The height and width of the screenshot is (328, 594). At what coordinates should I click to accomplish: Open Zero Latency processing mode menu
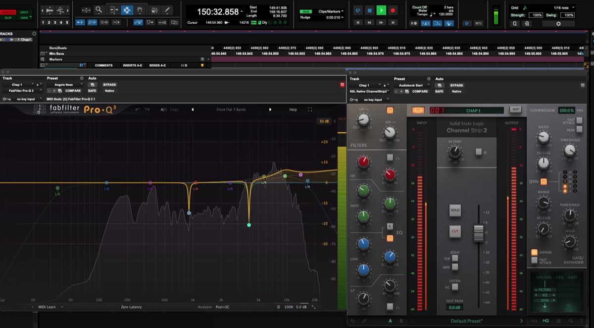131,307
